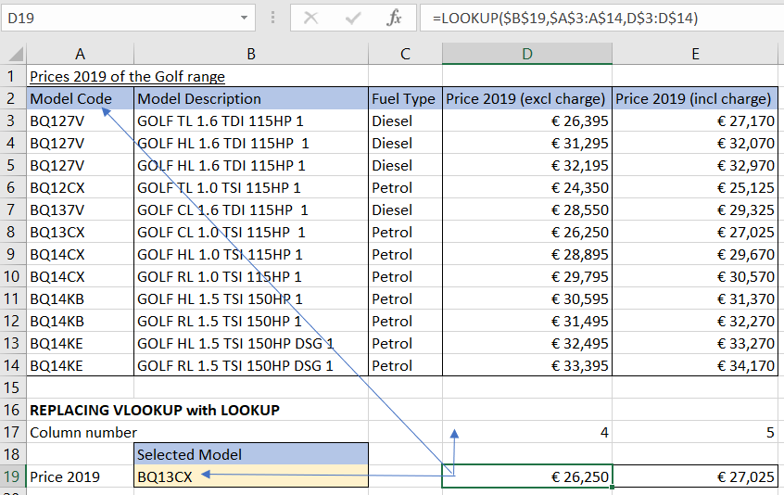The image size is (784, 495).
Task: Select cell with model code BQ137V
Action: [80, 210]
